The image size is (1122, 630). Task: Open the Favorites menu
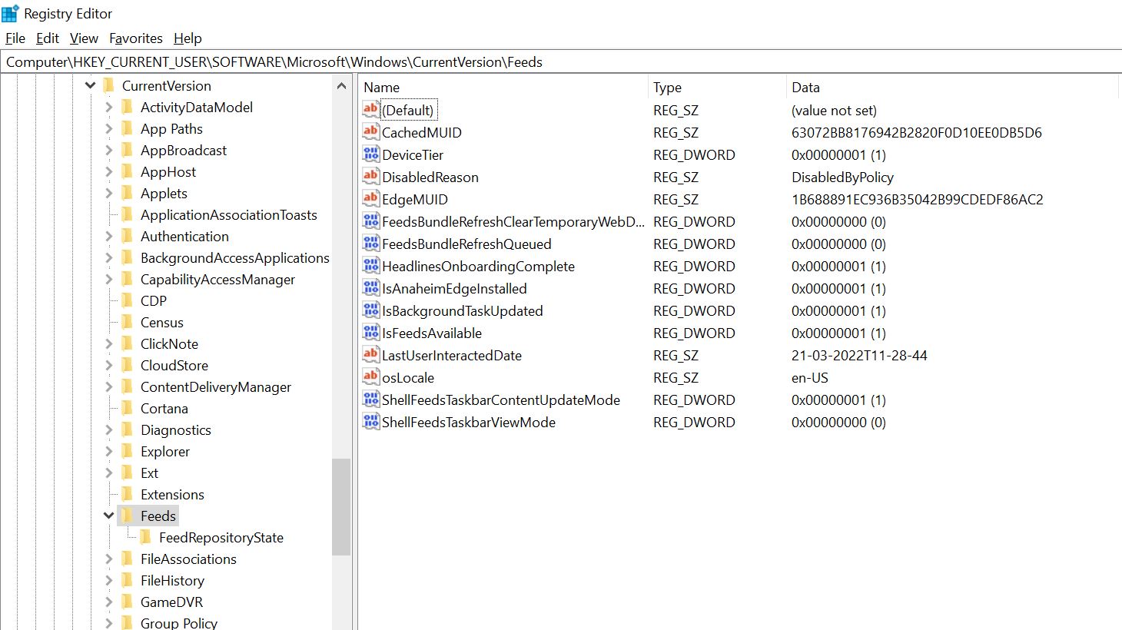tap(135, 38)
